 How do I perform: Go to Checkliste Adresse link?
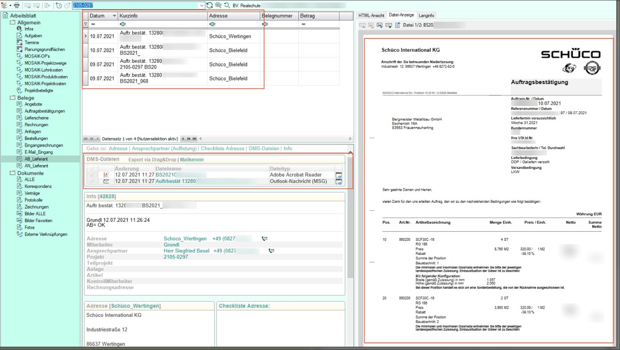[223, 149]
